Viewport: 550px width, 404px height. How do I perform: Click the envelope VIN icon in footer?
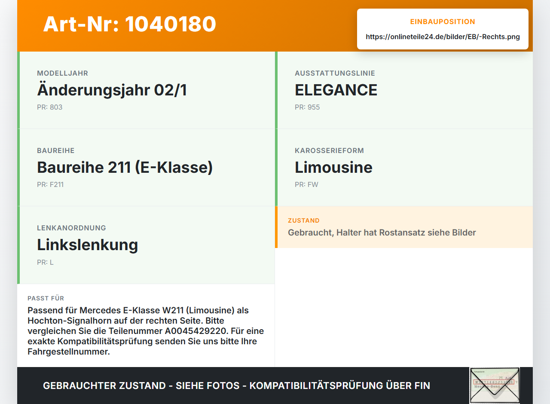[x=495, y=386]
